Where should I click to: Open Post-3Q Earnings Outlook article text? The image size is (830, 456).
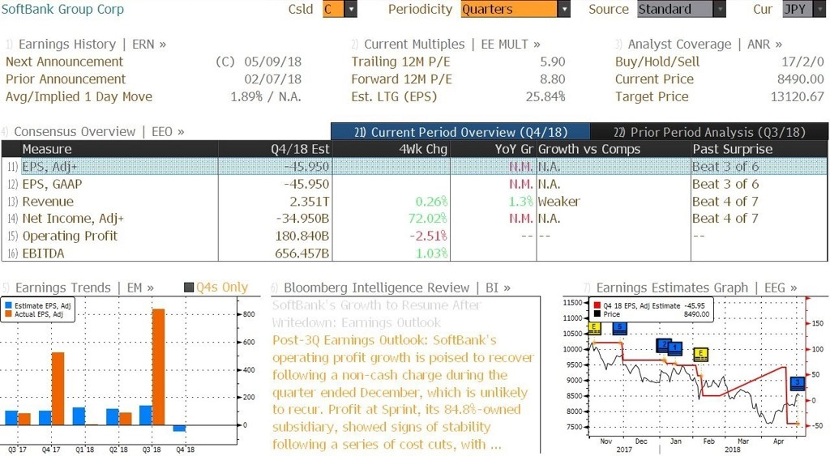pos(404,392)
